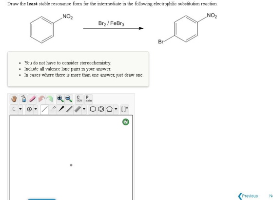Click the Paste button in the editor toolbar
Viewport: 273px width, 200px height.
89,99
